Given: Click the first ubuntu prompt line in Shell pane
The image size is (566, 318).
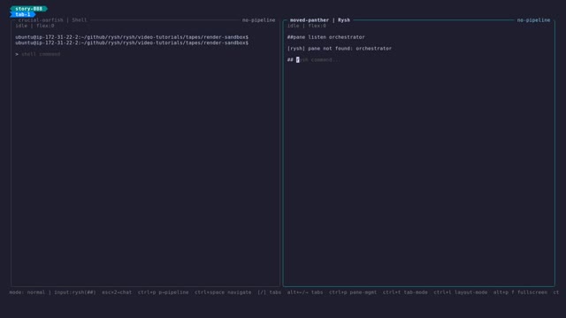Looking at the screenshot, I should pos(132,37).
